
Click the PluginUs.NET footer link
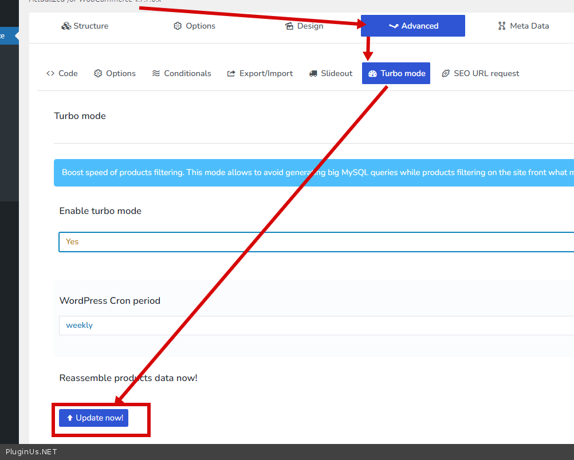coord(32,452)
